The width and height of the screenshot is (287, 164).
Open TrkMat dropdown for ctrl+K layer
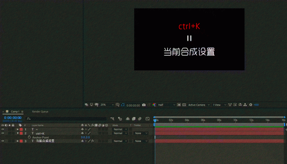(x=140, y=133)
